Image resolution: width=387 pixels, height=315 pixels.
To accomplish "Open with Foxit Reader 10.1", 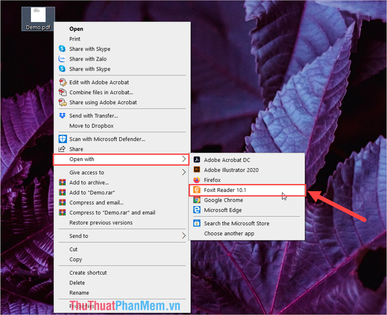I will [x=247, y=190].
